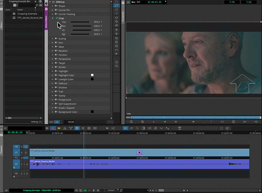Image resolution: width=262 pixels, height=193 pixels.
Task: Open the Mas TC1 timecode display dropdown
Action: (165, 2)
